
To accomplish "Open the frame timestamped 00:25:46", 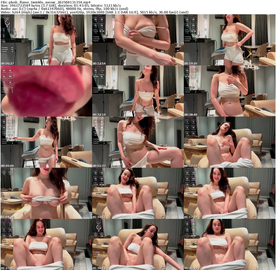I will (46, 91).
